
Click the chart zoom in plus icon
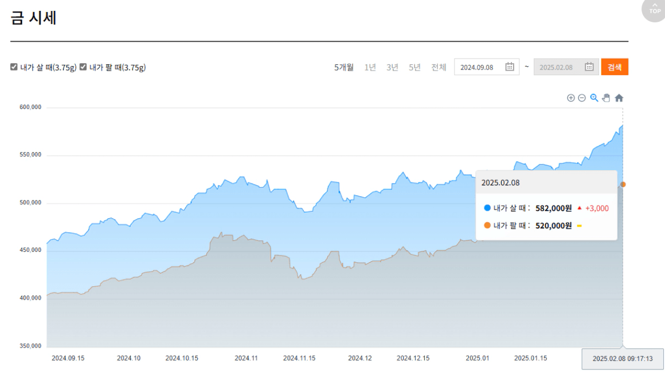570,98
